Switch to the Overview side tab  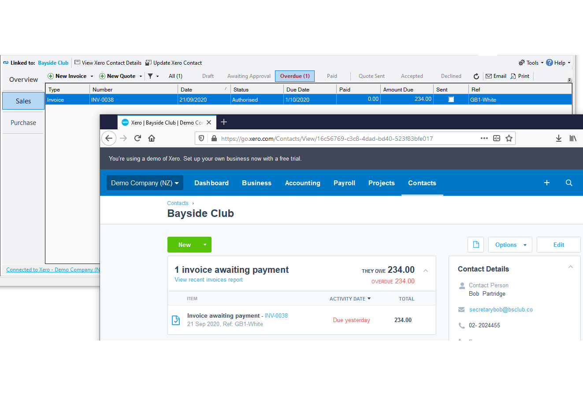pyautogui.click(x=23, y=80)
